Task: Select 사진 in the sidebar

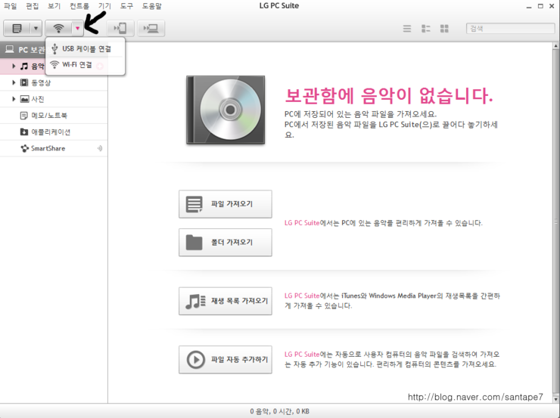Action: [x=54, y=99]
